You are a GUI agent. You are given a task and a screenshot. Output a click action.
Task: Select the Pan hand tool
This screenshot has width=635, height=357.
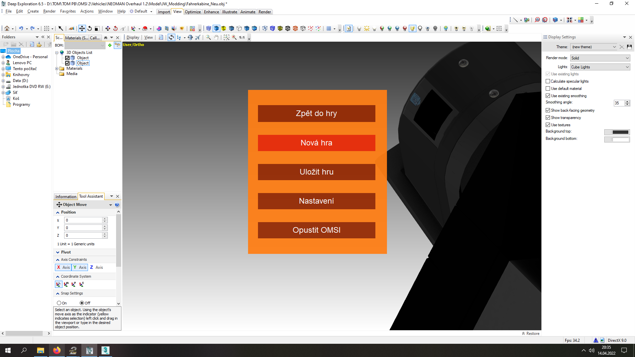coord(216,37)
